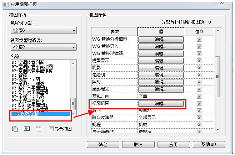Click the 视图范围 parameter cell

coord(115,103)
